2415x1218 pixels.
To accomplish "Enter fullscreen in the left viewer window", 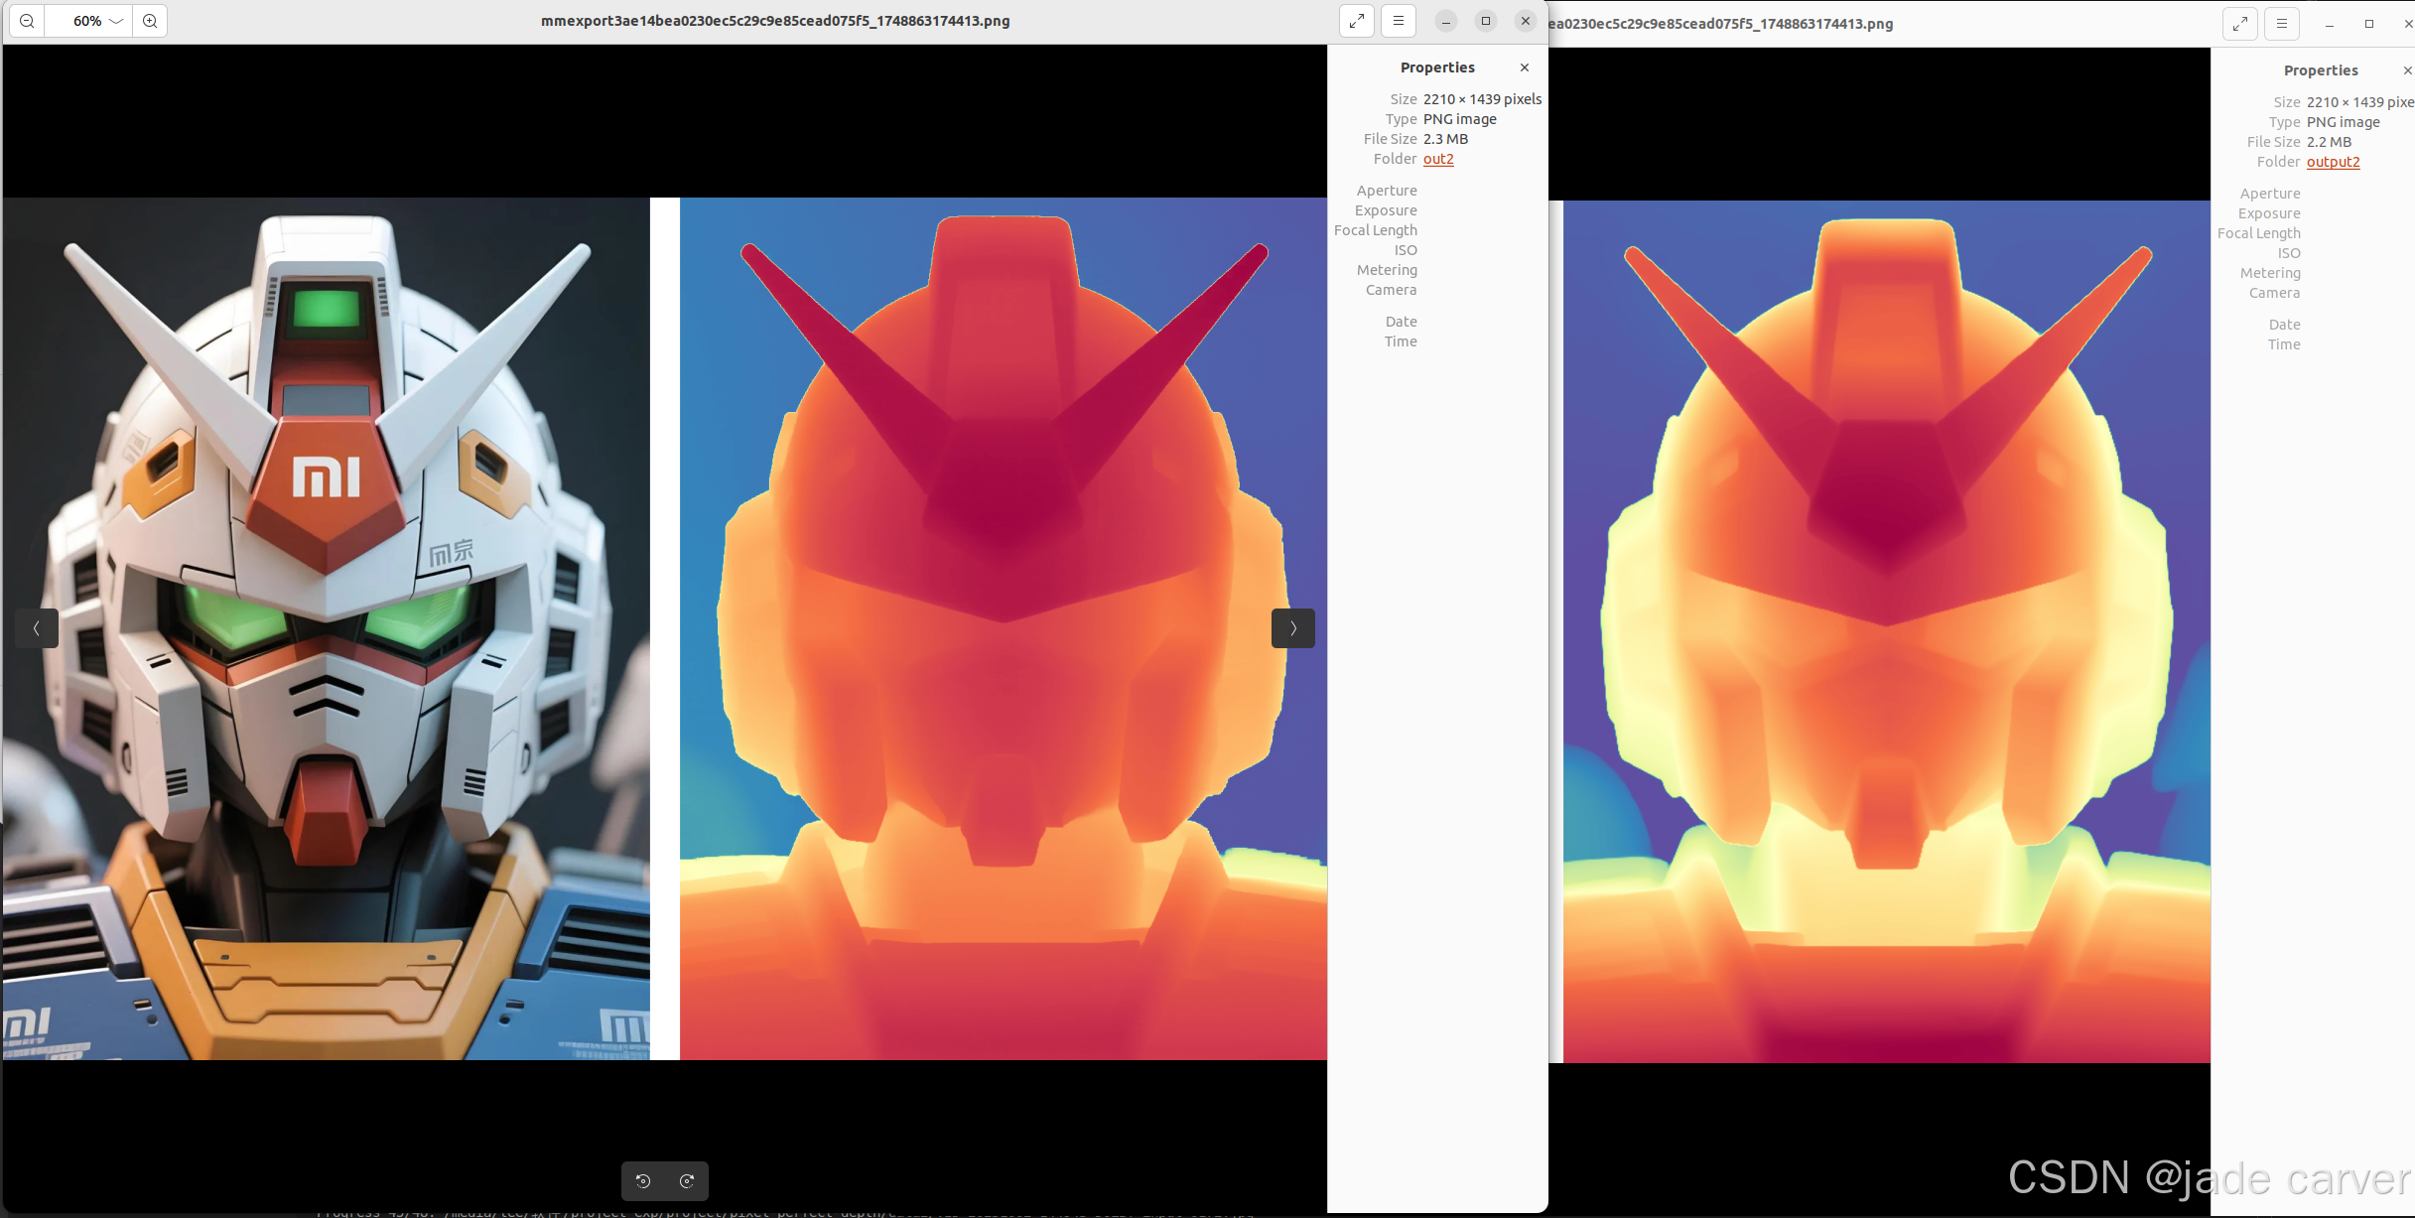I will (x=1356, y=21).
